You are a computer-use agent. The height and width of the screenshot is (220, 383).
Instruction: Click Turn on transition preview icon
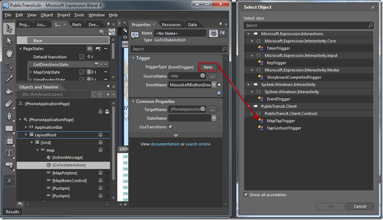pyautogui.click(x=112, y=32)
